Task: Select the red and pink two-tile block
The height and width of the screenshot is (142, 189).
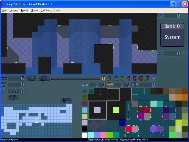Action: (x=132, y=129)
